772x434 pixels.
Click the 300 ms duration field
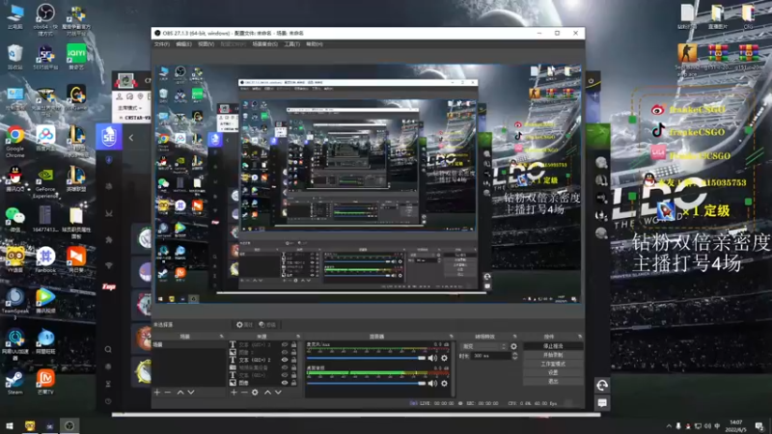490,356
